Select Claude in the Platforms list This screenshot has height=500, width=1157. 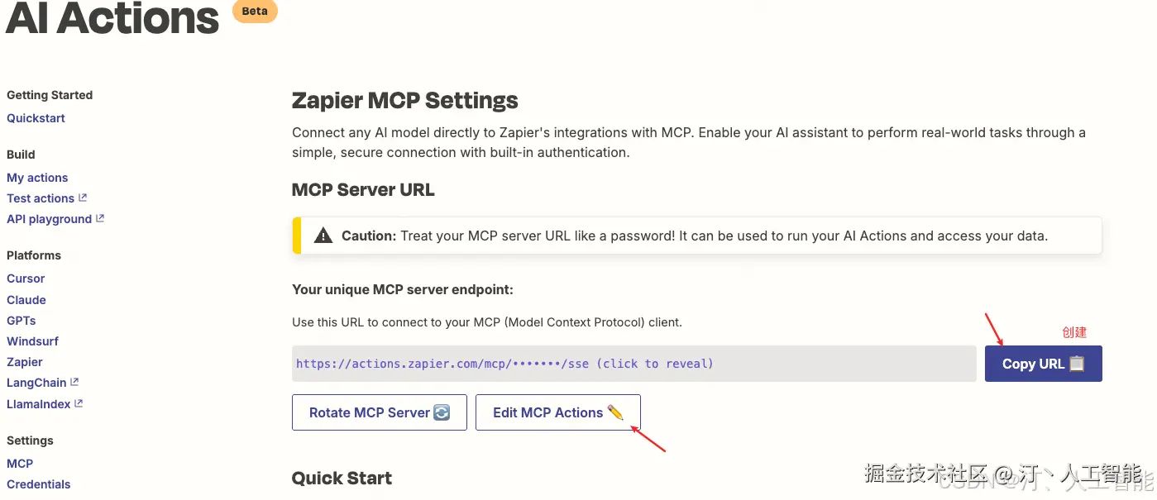26,300
